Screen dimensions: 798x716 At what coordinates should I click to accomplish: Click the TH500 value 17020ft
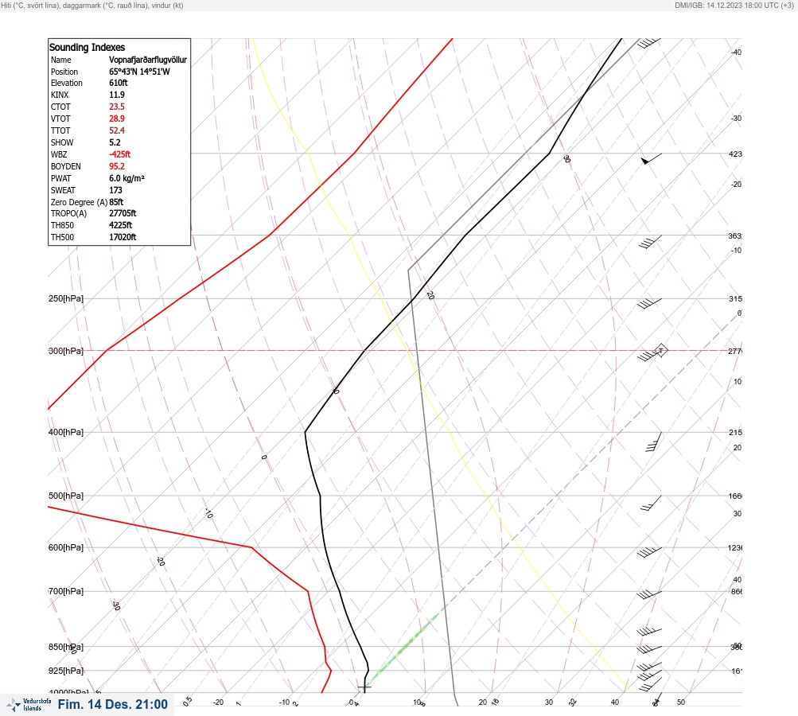[x=123, y=237]
